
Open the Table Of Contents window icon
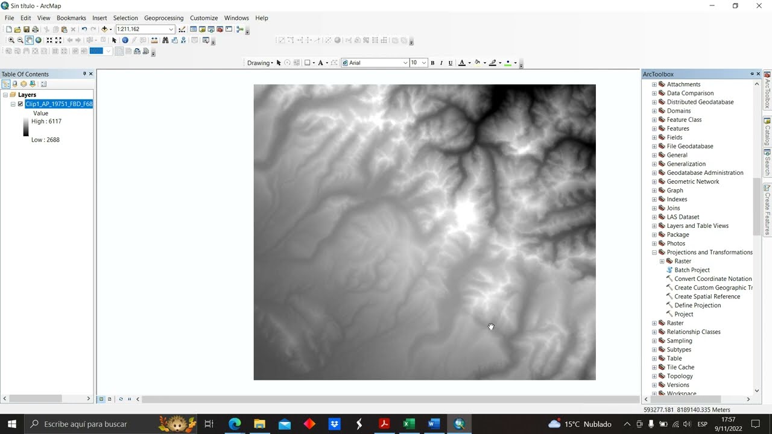pos(193,29)
